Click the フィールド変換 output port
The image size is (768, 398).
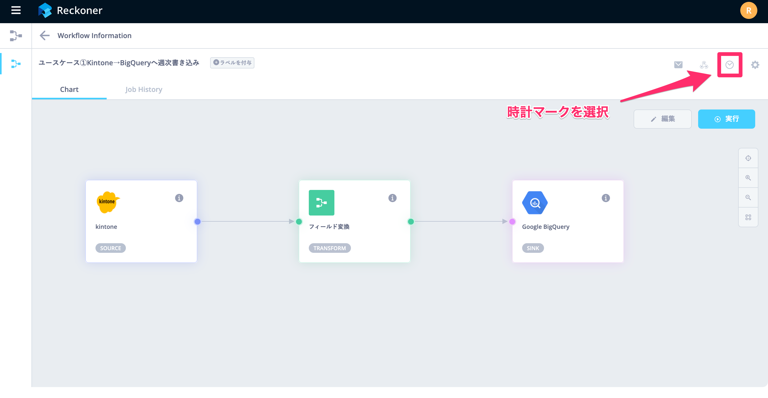coord(411,222)
